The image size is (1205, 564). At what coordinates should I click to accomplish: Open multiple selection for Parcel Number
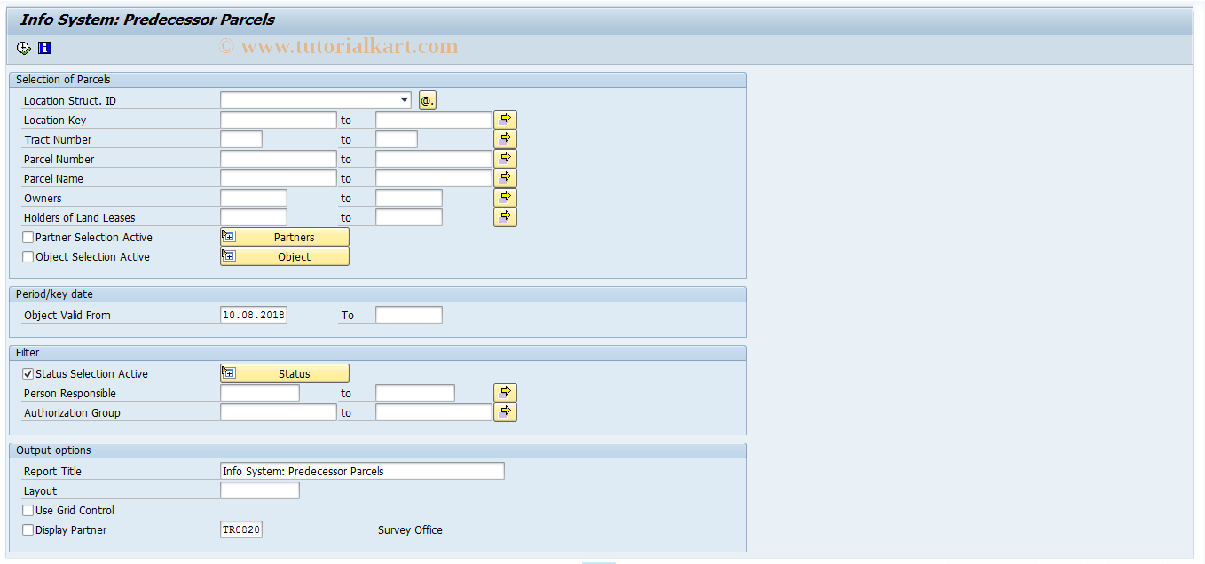(505, 159)
